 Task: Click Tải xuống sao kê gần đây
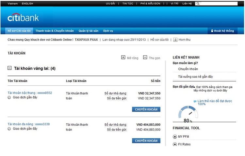click(x=195, y=77)
